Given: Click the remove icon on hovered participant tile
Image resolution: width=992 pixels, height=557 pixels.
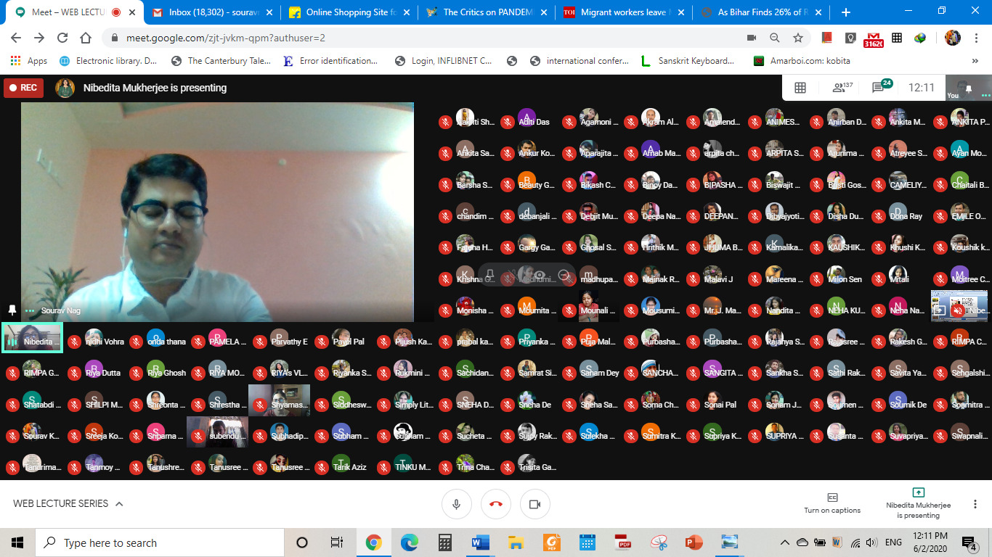Looking at the screenshot, I should coord(564,275).
